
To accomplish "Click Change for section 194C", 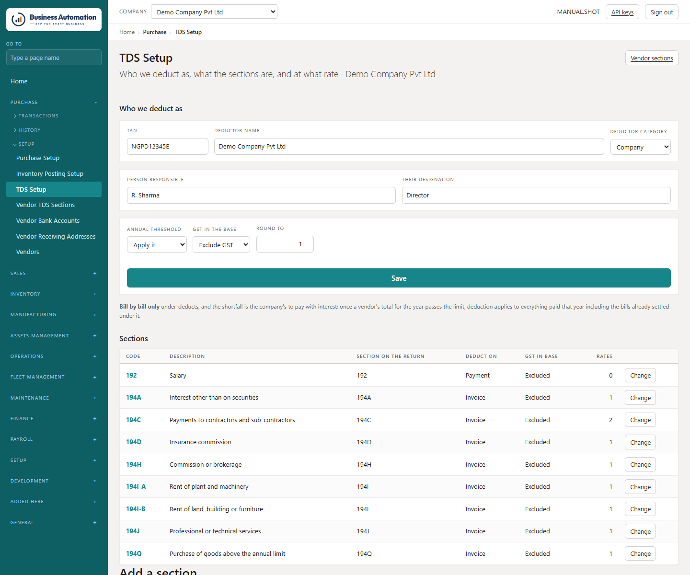I will [640, 420].
